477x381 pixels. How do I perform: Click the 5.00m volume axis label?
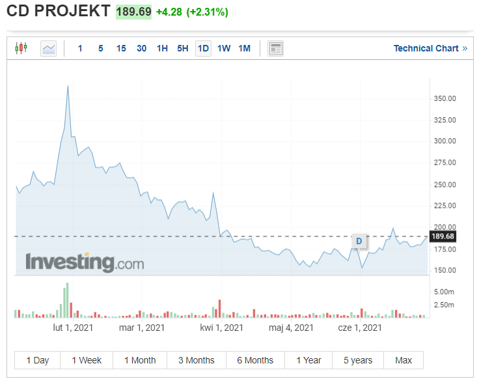(444, 292)
